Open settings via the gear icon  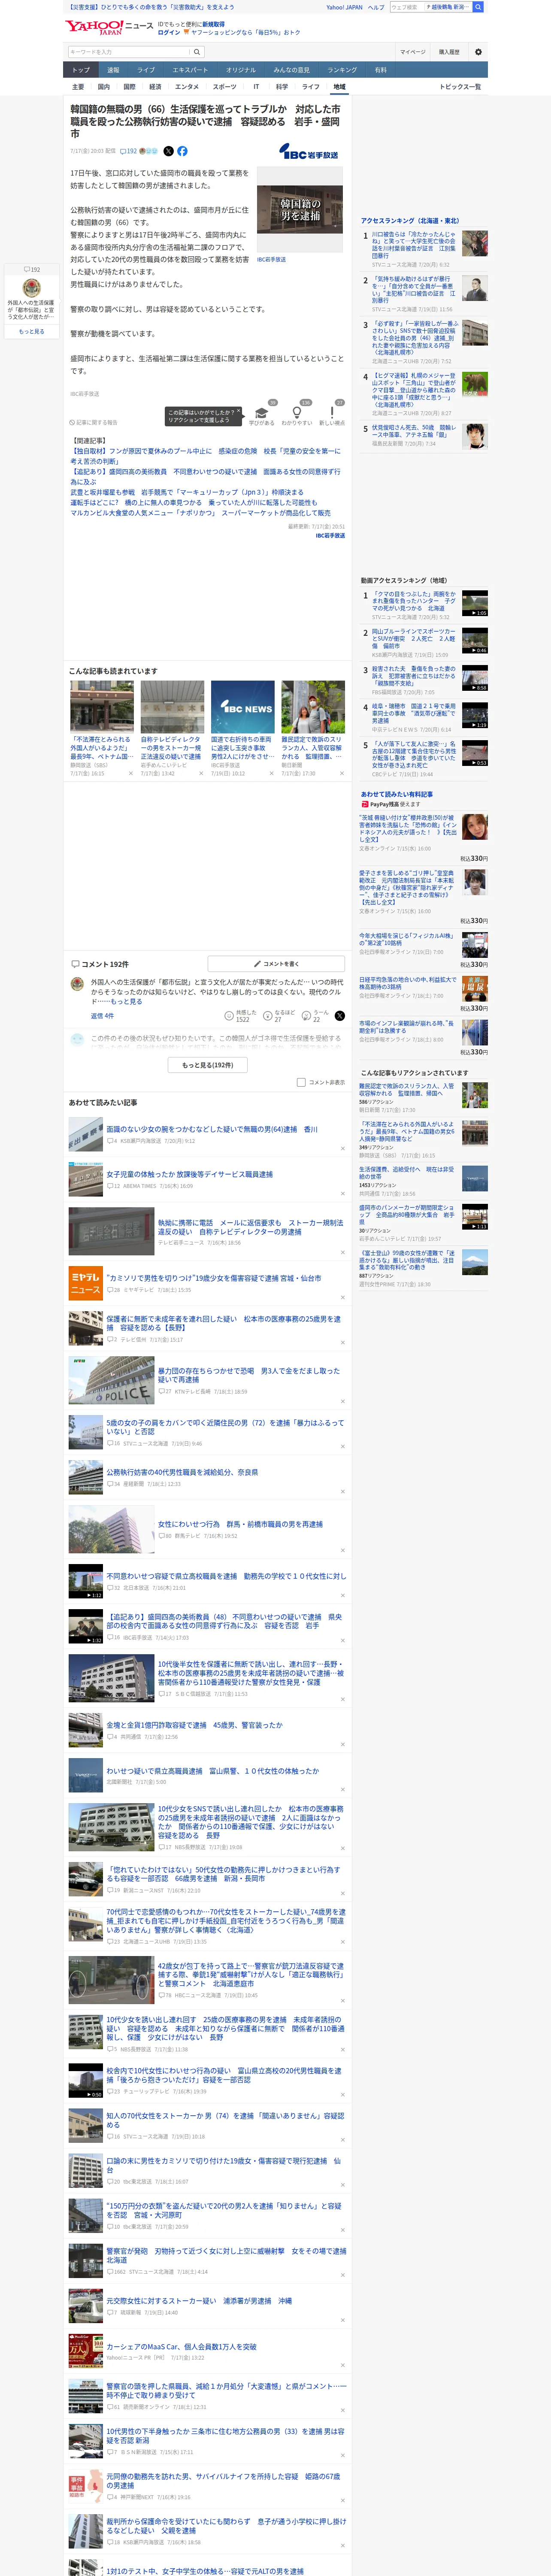coord(477,52)
